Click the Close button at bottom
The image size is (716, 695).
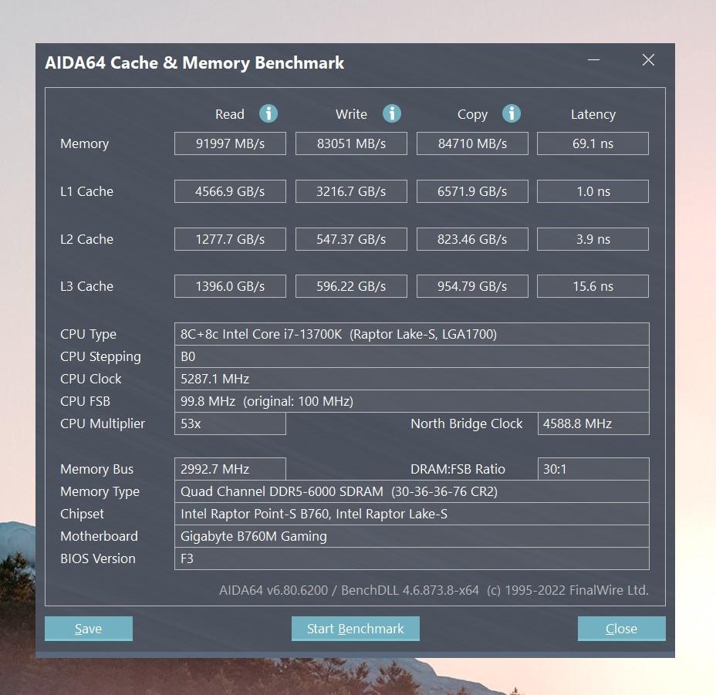[621, 629]
